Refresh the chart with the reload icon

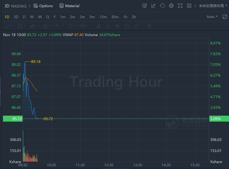pos(162,6)
